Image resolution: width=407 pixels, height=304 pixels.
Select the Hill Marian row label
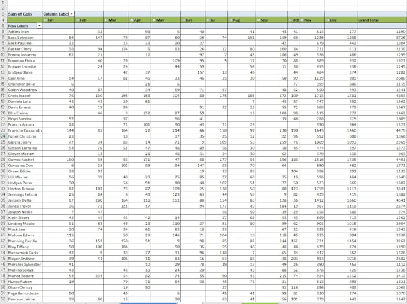click(25, 177)
